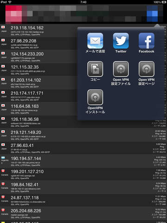Tap speed stats of 219.121.149.20 row
167x223 pixels.
(159, 135)
